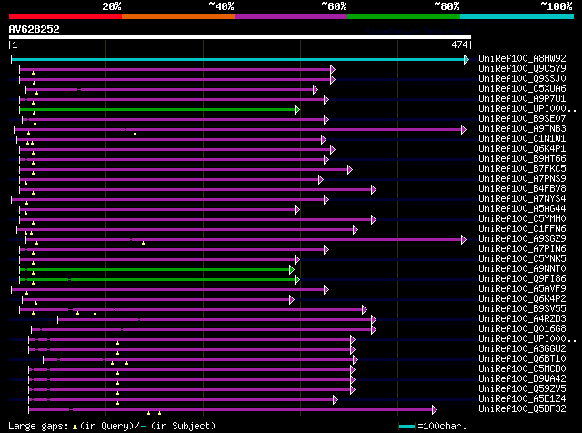Image resolution: width=582 pixels, height=433 pixels.
Task: Click the UniRef100_Q6K4P2 label
Action: click(x=522, y=299)
